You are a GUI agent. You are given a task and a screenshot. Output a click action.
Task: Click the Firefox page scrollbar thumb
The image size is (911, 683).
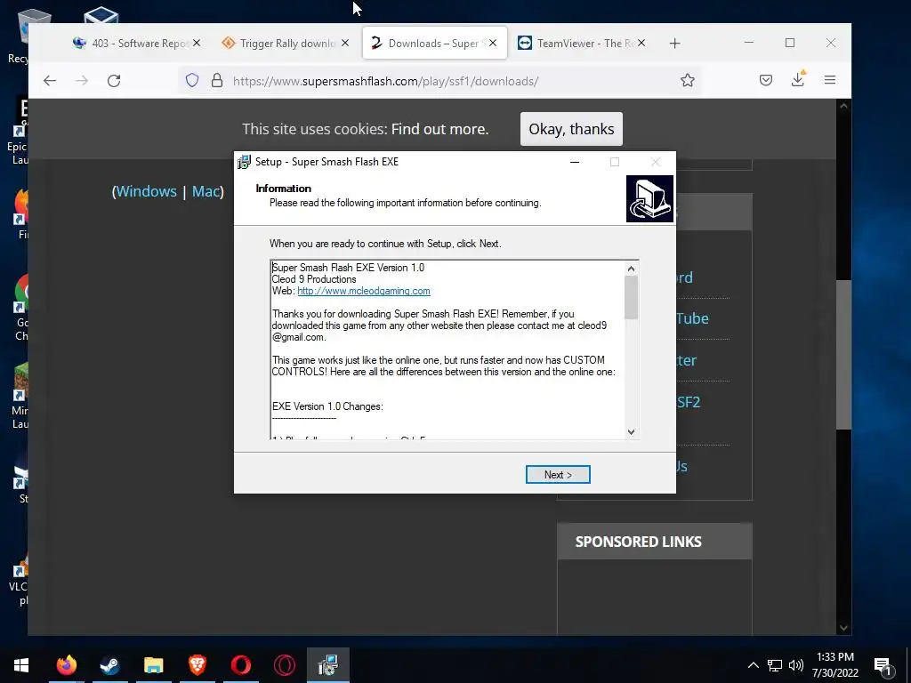pos(843,355)
